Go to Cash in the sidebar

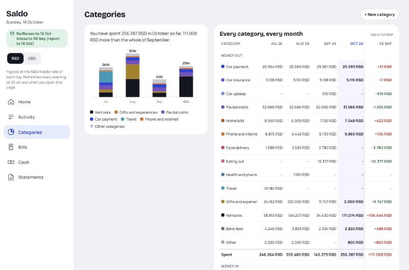(37, 162)
